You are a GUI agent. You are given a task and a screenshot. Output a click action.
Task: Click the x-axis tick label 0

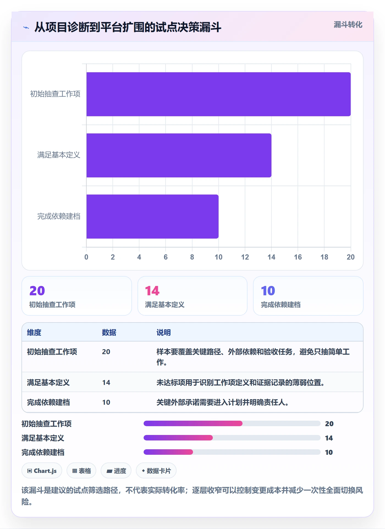86,257
